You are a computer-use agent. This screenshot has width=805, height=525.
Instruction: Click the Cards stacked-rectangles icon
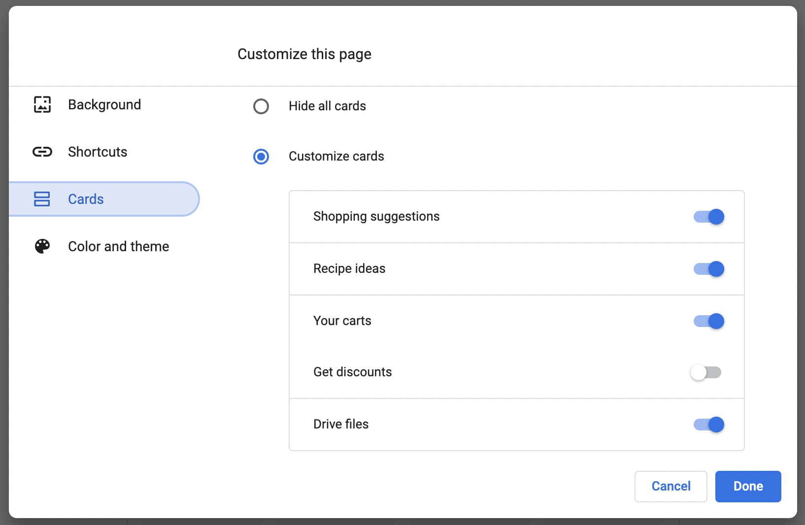coord(42,199)
